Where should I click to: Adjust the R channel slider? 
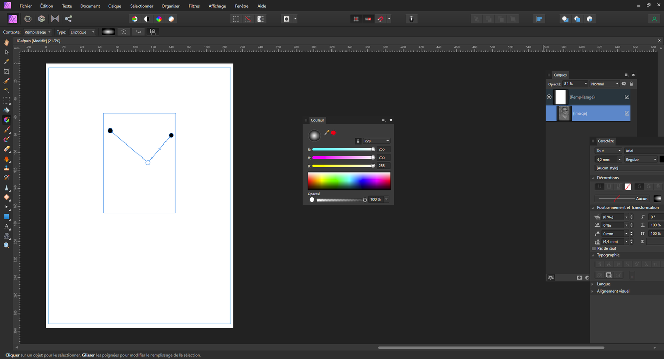(343, 149)
